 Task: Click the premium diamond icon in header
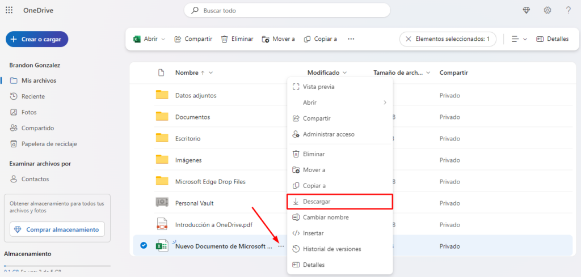(x=526, y=10)
